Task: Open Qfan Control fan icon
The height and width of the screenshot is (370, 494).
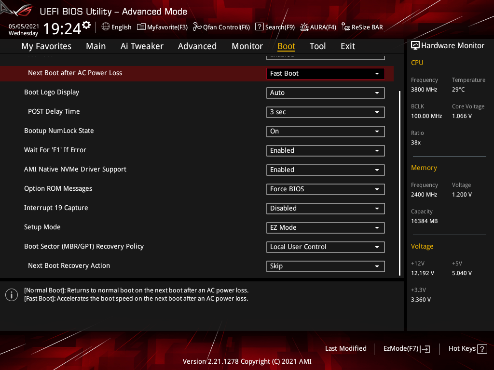Action: click(x=197, y=27)
